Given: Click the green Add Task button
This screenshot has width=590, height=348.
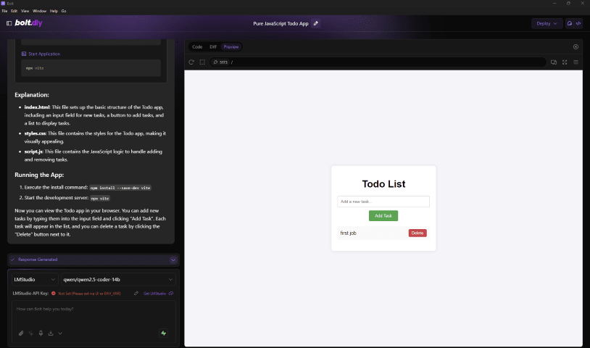Looking at the screenshot, I should (x=383, y=215).
